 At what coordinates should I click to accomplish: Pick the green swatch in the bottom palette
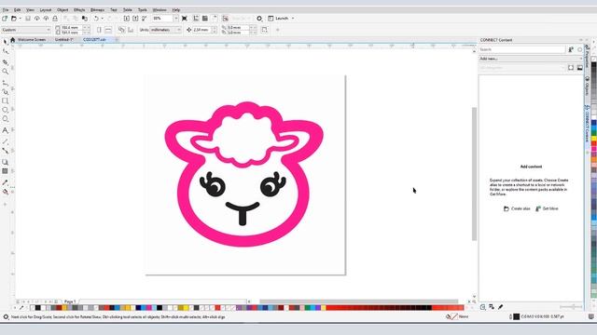[307, 308]
